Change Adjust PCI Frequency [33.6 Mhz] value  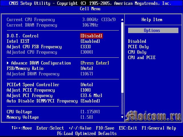click(x=91, y=96)
